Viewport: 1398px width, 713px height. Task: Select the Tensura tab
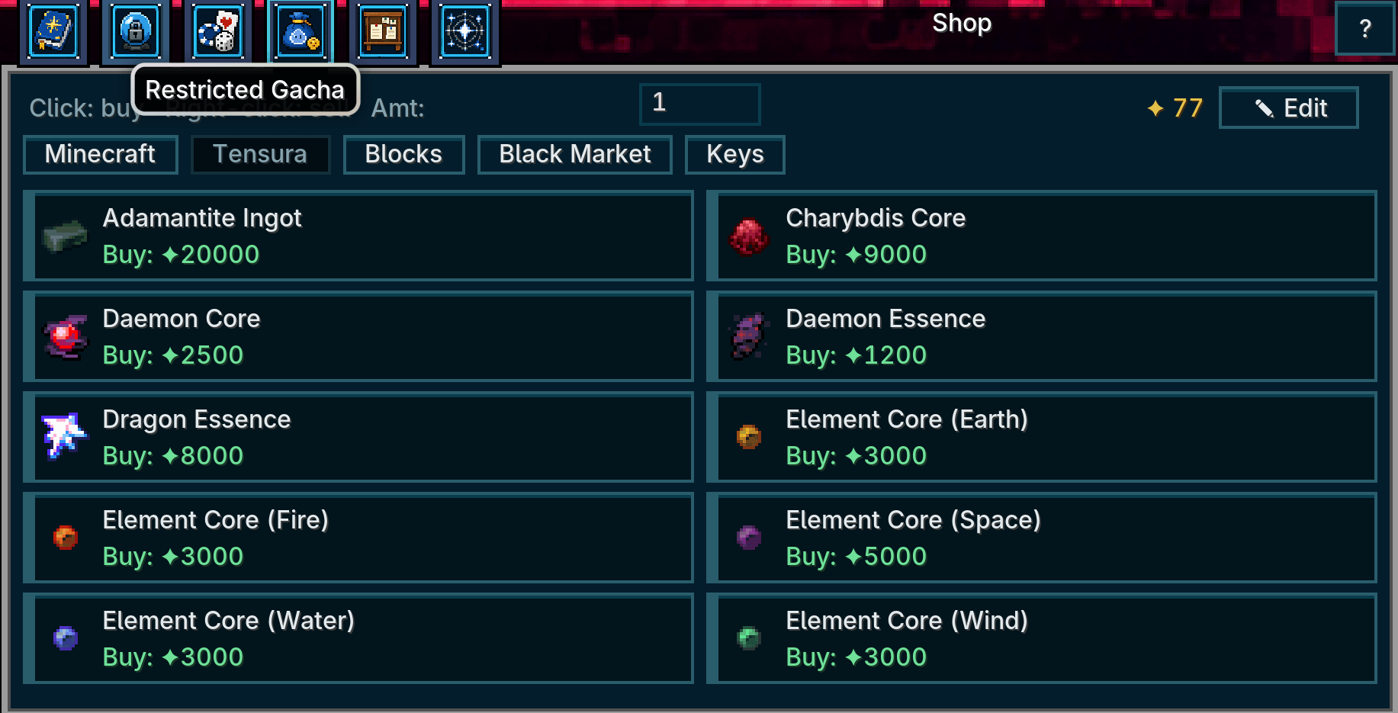(x=260, y=154)
